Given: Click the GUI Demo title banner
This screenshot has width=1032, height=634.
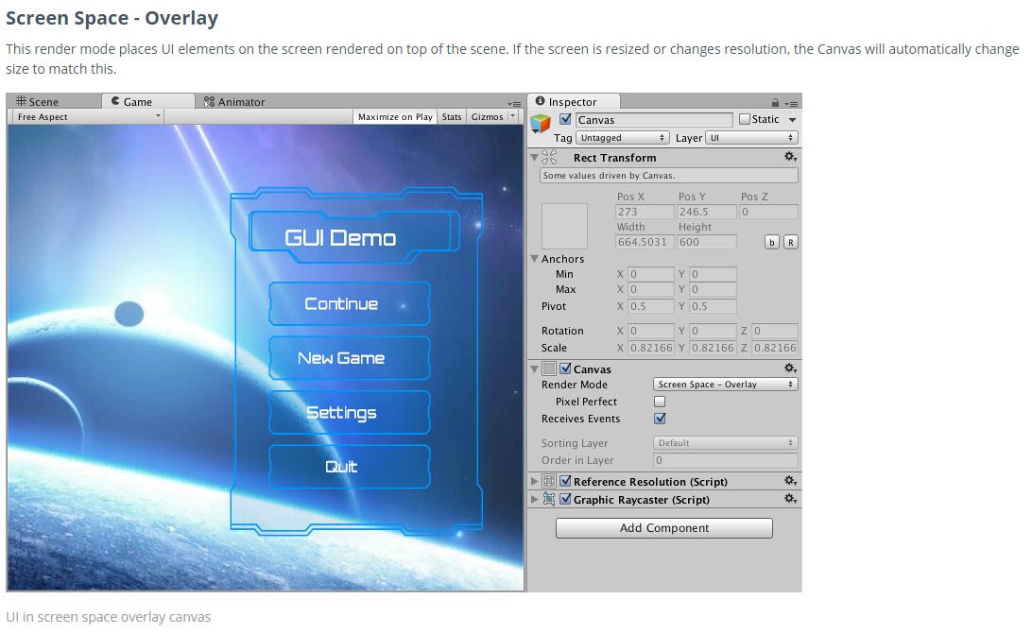Looking at the screenshot, I should click(x=353, y=237).
